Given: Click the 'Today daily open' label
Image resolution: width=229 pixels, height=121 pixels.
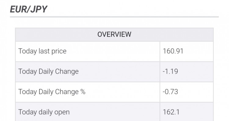Looking at the screenshot, I should tap(44, 112).
